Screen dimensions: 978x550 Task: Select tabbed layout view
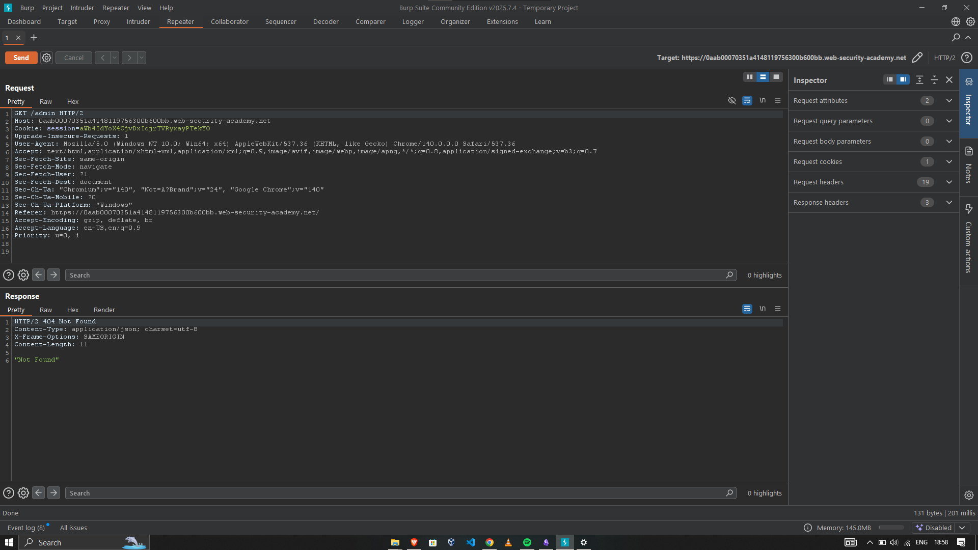776,77
